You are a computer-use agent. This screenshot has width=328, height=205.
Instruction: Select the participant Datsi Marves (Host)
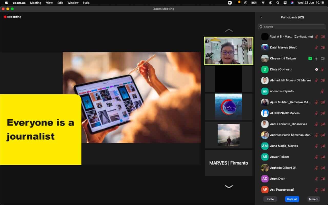tap(292, 48)
